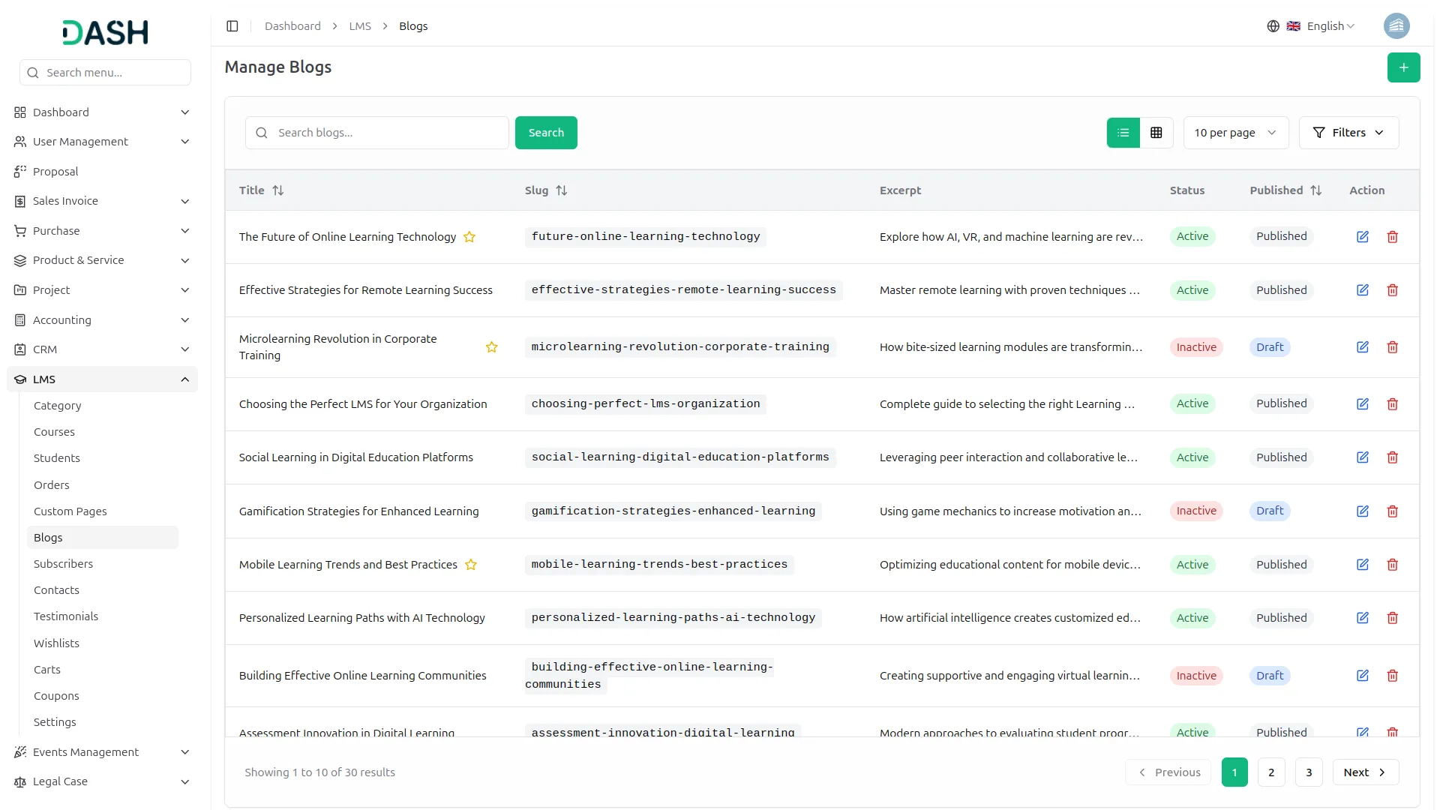Collapse the LMS sidebar section
This screenshot has height=810, width=1440.
pos(184,379)
